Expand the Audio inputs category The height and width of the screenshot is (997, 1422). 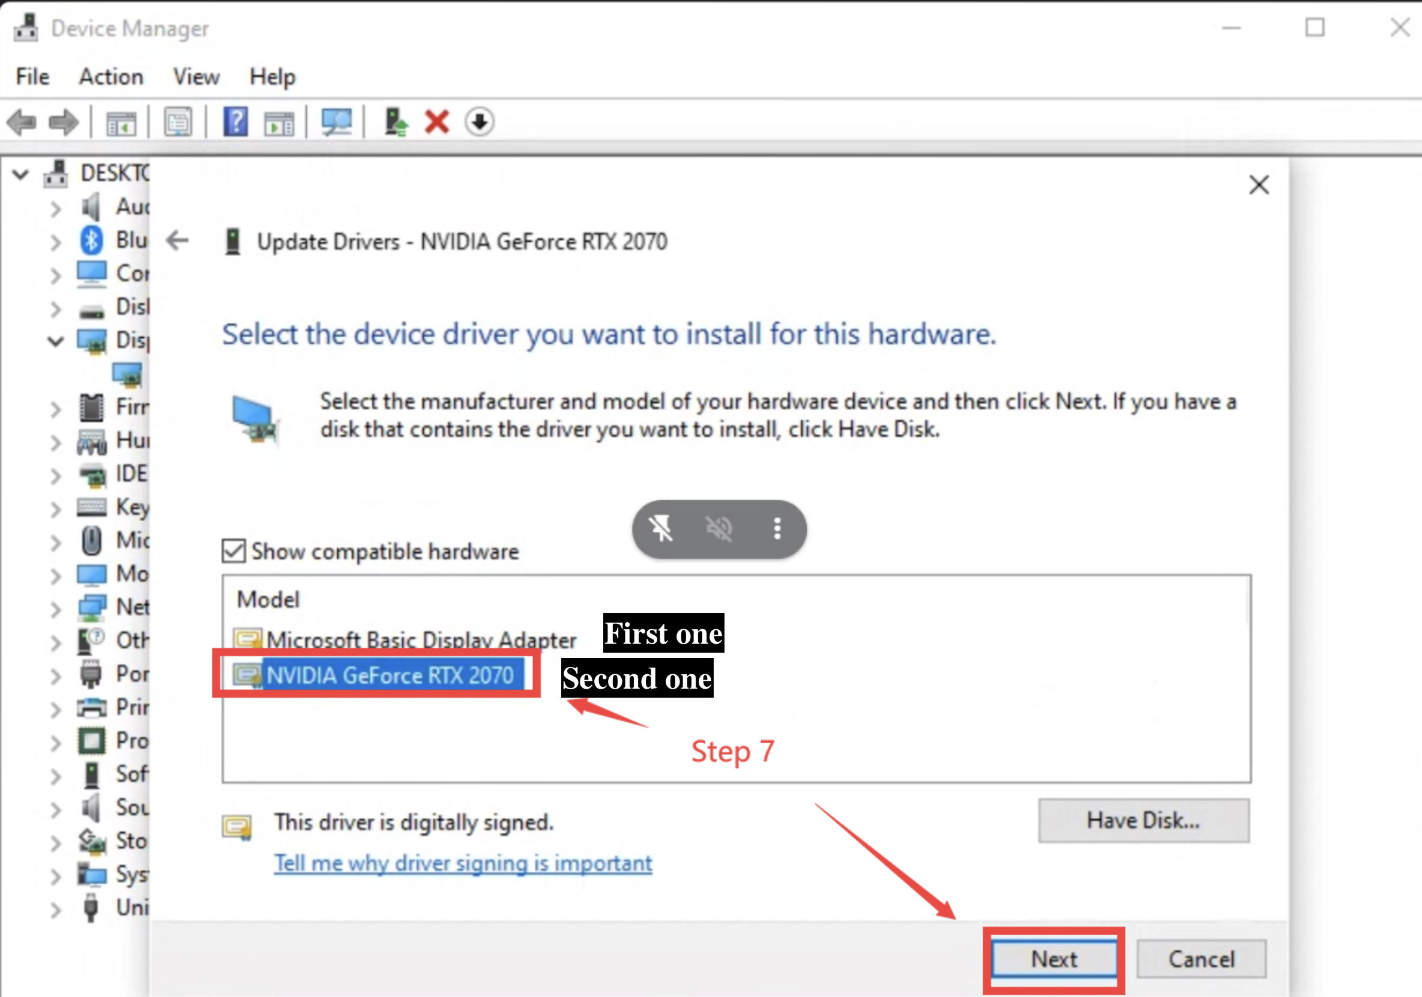click(56, 209)
